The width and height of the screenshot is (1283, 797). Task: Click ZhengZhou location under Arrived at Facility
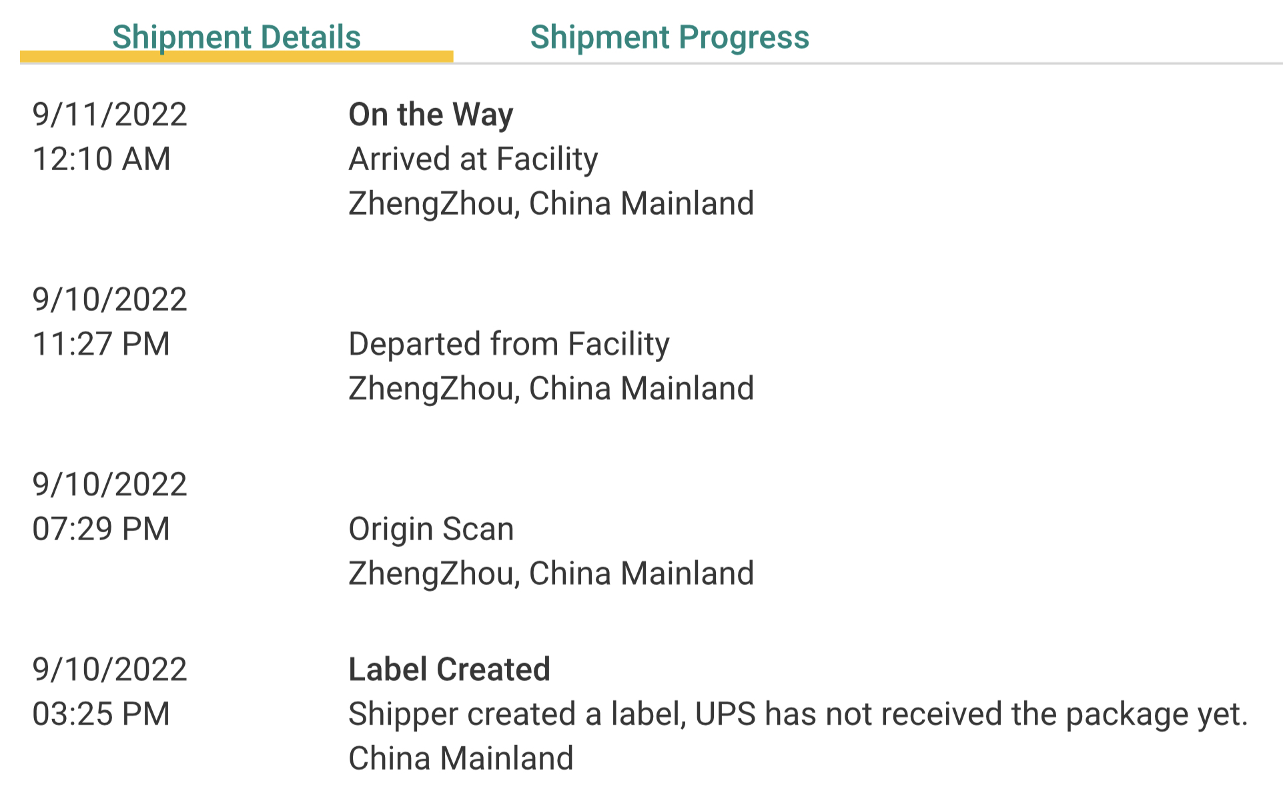tap(551, 203)
